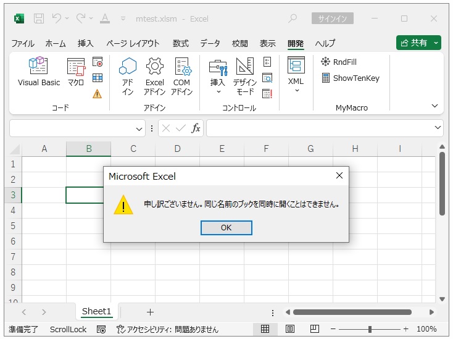453x339 pixels.
Task: Click the formula Cancel X icon
Action: [x=166, y=128]
